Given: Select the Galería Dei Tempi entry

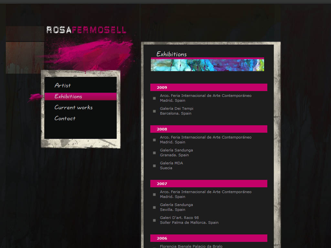Looking at the screenshot, I should [x=176, y=111].
